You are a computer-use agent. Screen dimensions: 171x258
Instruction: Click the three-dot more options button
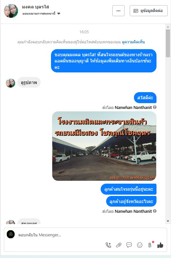point(118,11)
